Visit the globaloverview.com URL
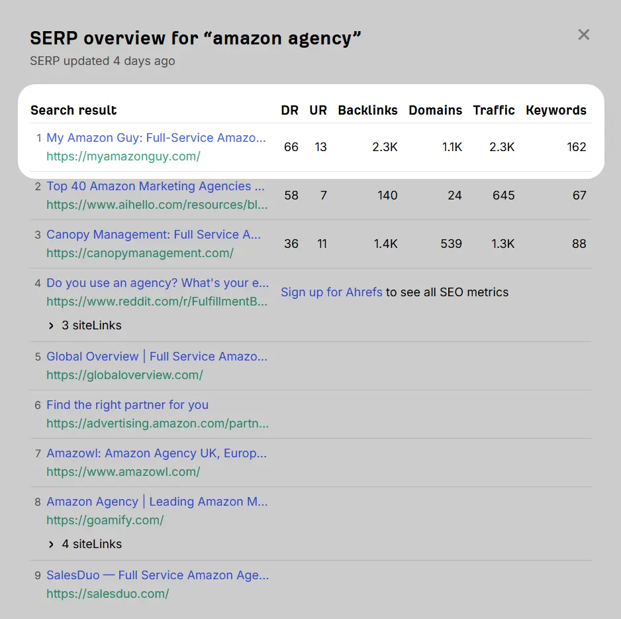 (124, 375)
